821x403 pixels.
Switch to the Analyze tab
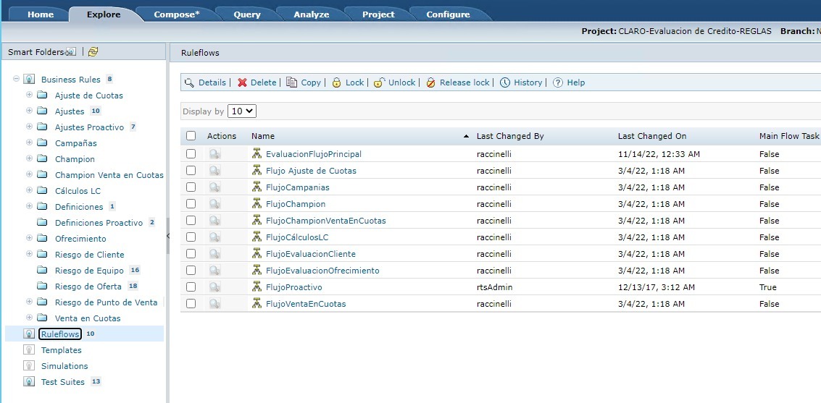[x=311, y=14]
